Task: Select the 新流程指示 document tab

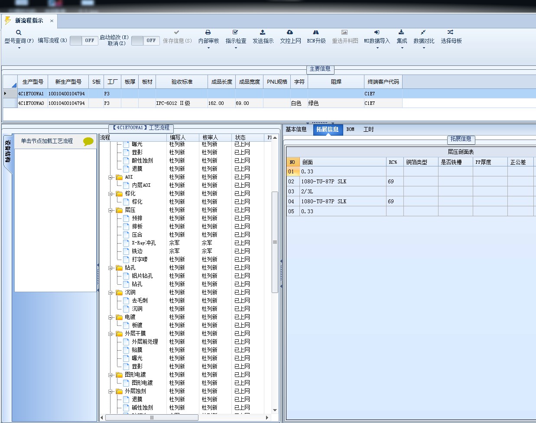Action: 29,21
